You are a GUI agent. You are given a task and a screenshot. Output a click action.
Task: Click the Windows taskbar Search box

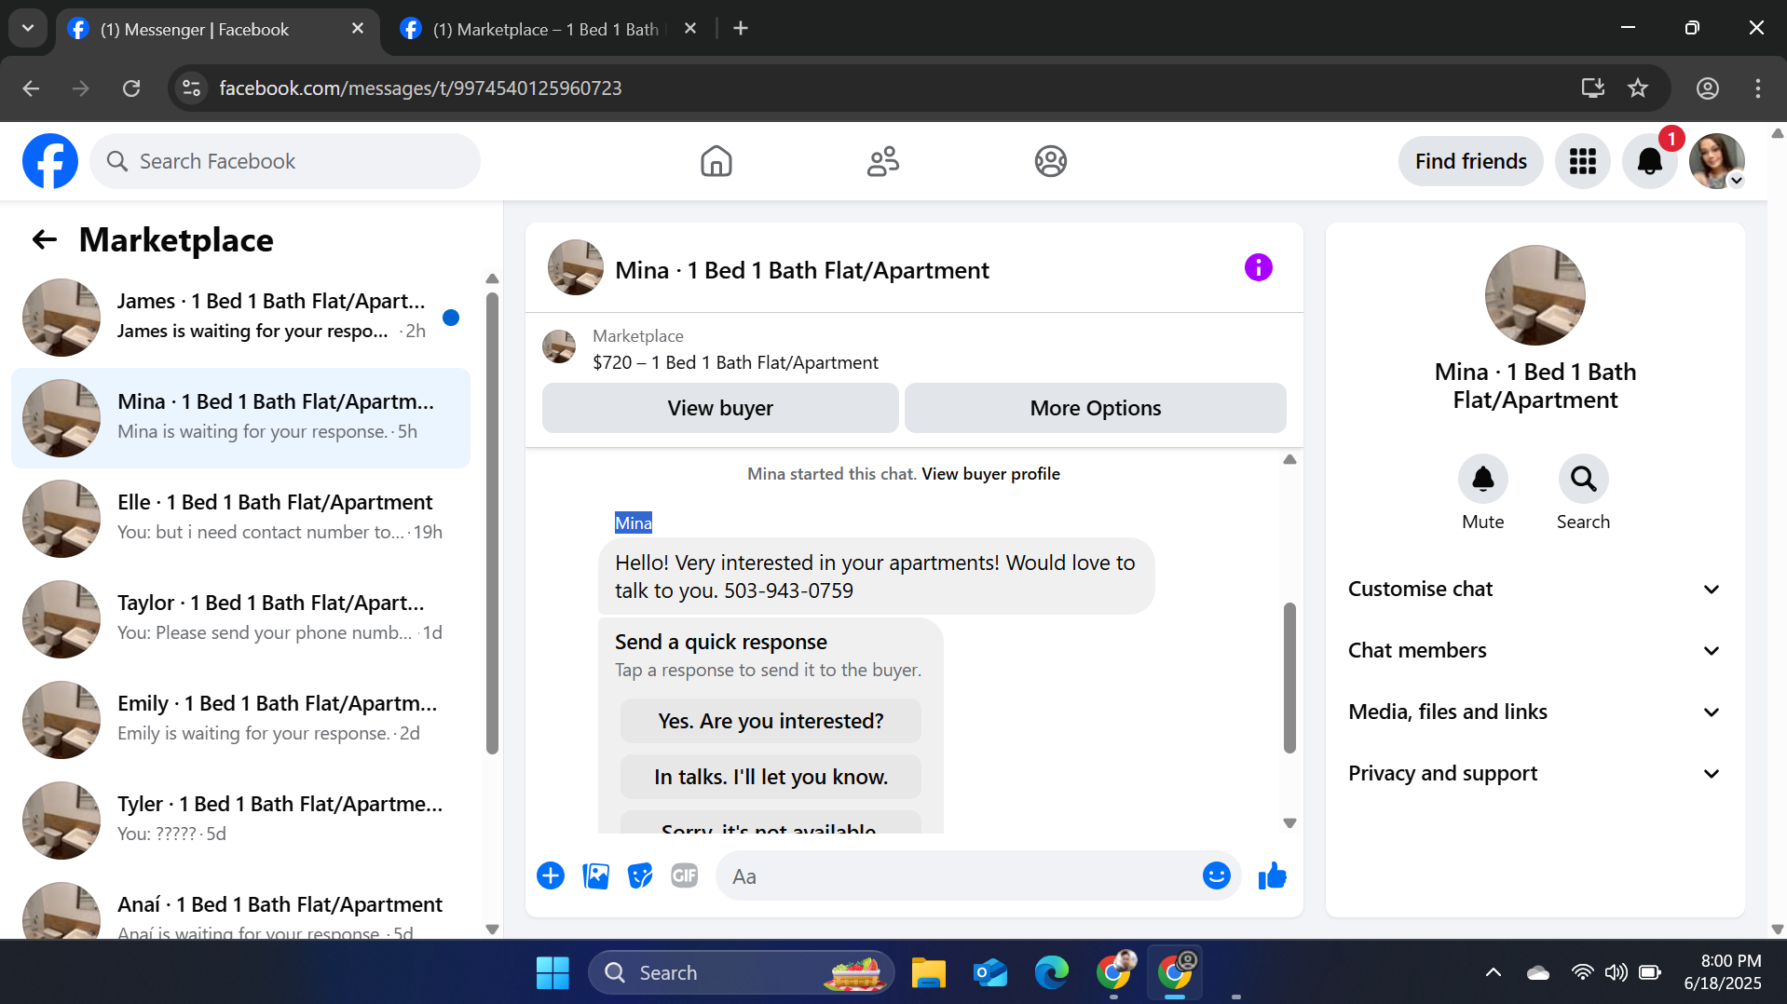point(741,973)
